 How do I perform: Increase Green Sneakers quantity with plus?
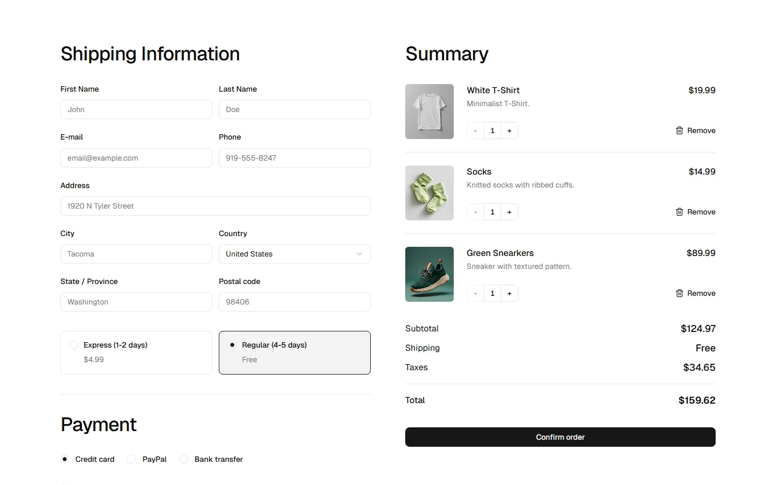coord(509,293)
